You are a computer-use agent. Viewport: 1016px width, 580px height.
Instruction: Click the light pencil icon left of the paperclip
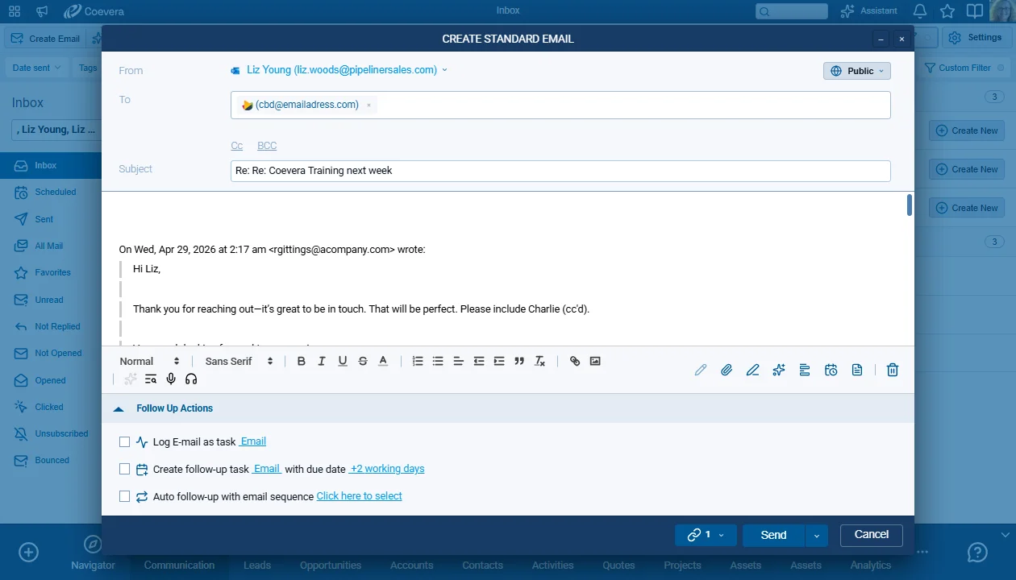(701, 370)
